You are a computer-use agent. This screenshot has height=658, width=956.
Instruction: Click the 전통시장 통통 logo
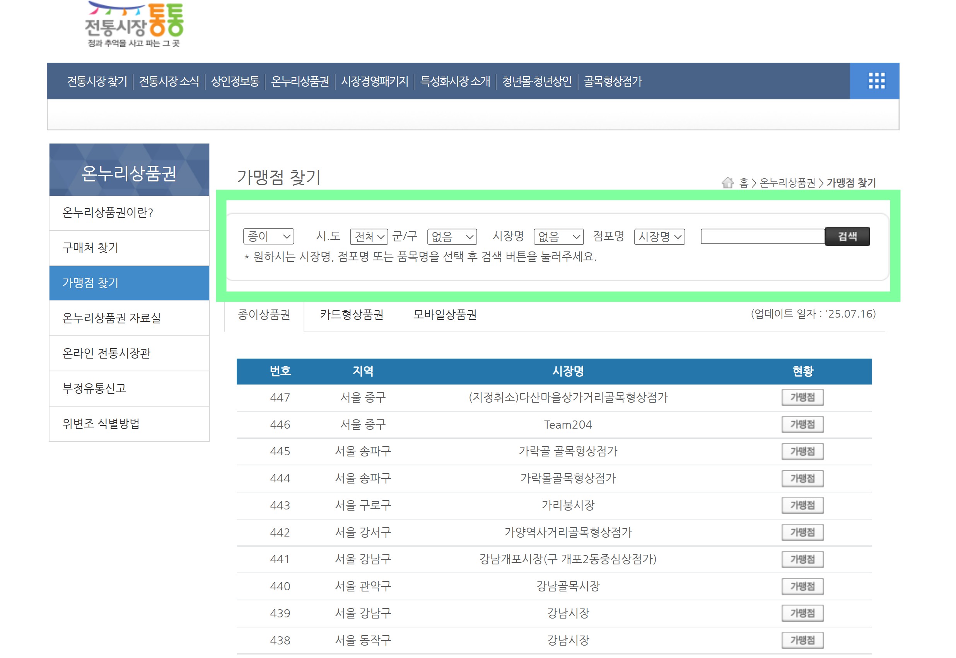coord(134,25)
